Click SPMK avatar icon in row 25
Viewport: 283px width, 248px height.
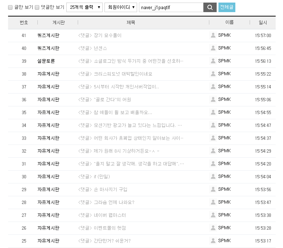coord(213,240)
